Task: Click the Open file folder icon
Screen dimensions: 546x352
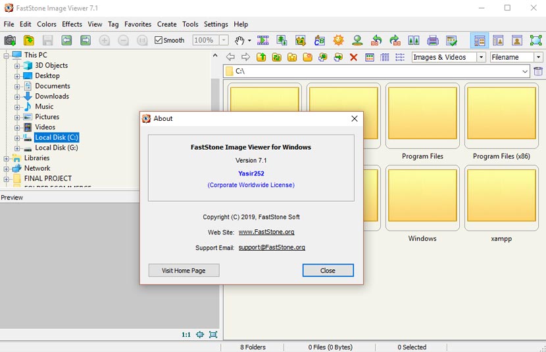Action: coord(29,40)
